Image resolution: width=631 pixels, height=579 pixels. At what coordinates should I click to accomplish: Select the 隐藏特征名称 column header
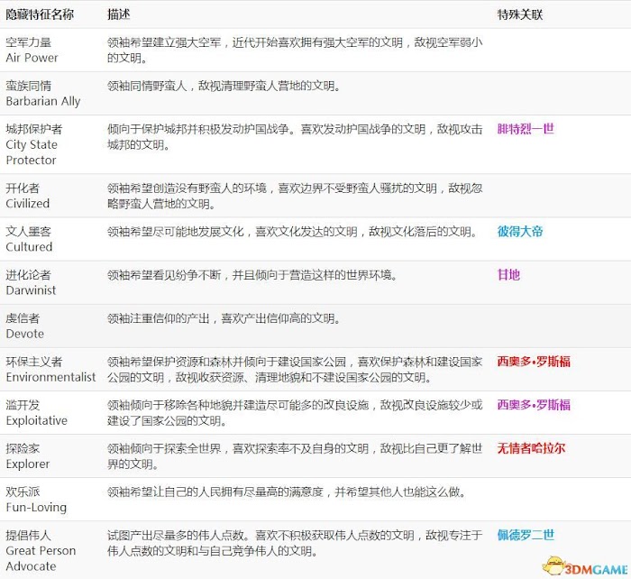click(x=40, y=14)
